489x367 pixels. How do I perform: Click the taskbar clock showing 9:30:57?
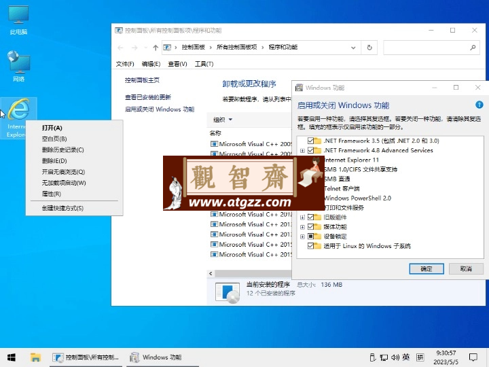tap(446, 357)
